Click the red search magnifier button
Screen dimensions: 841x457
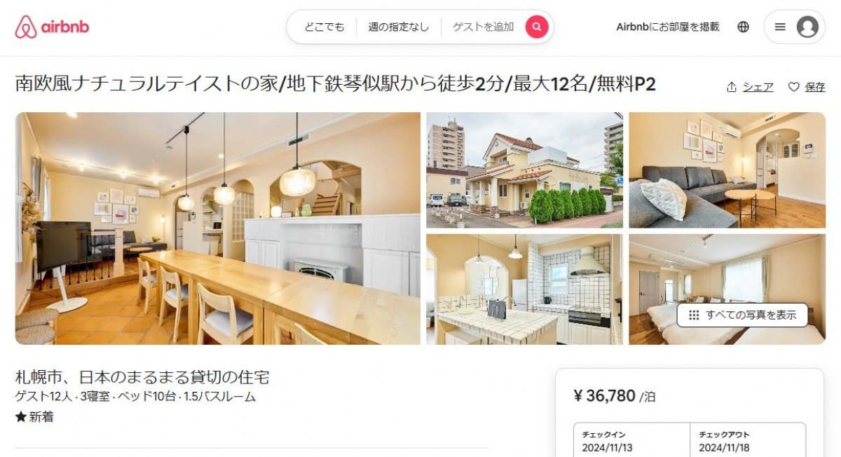pyautogui.click(x=537, y=27)
